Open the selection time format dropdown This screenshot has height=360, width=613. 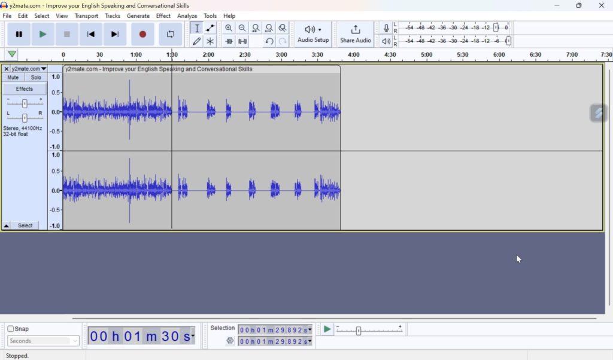point(310,330)
